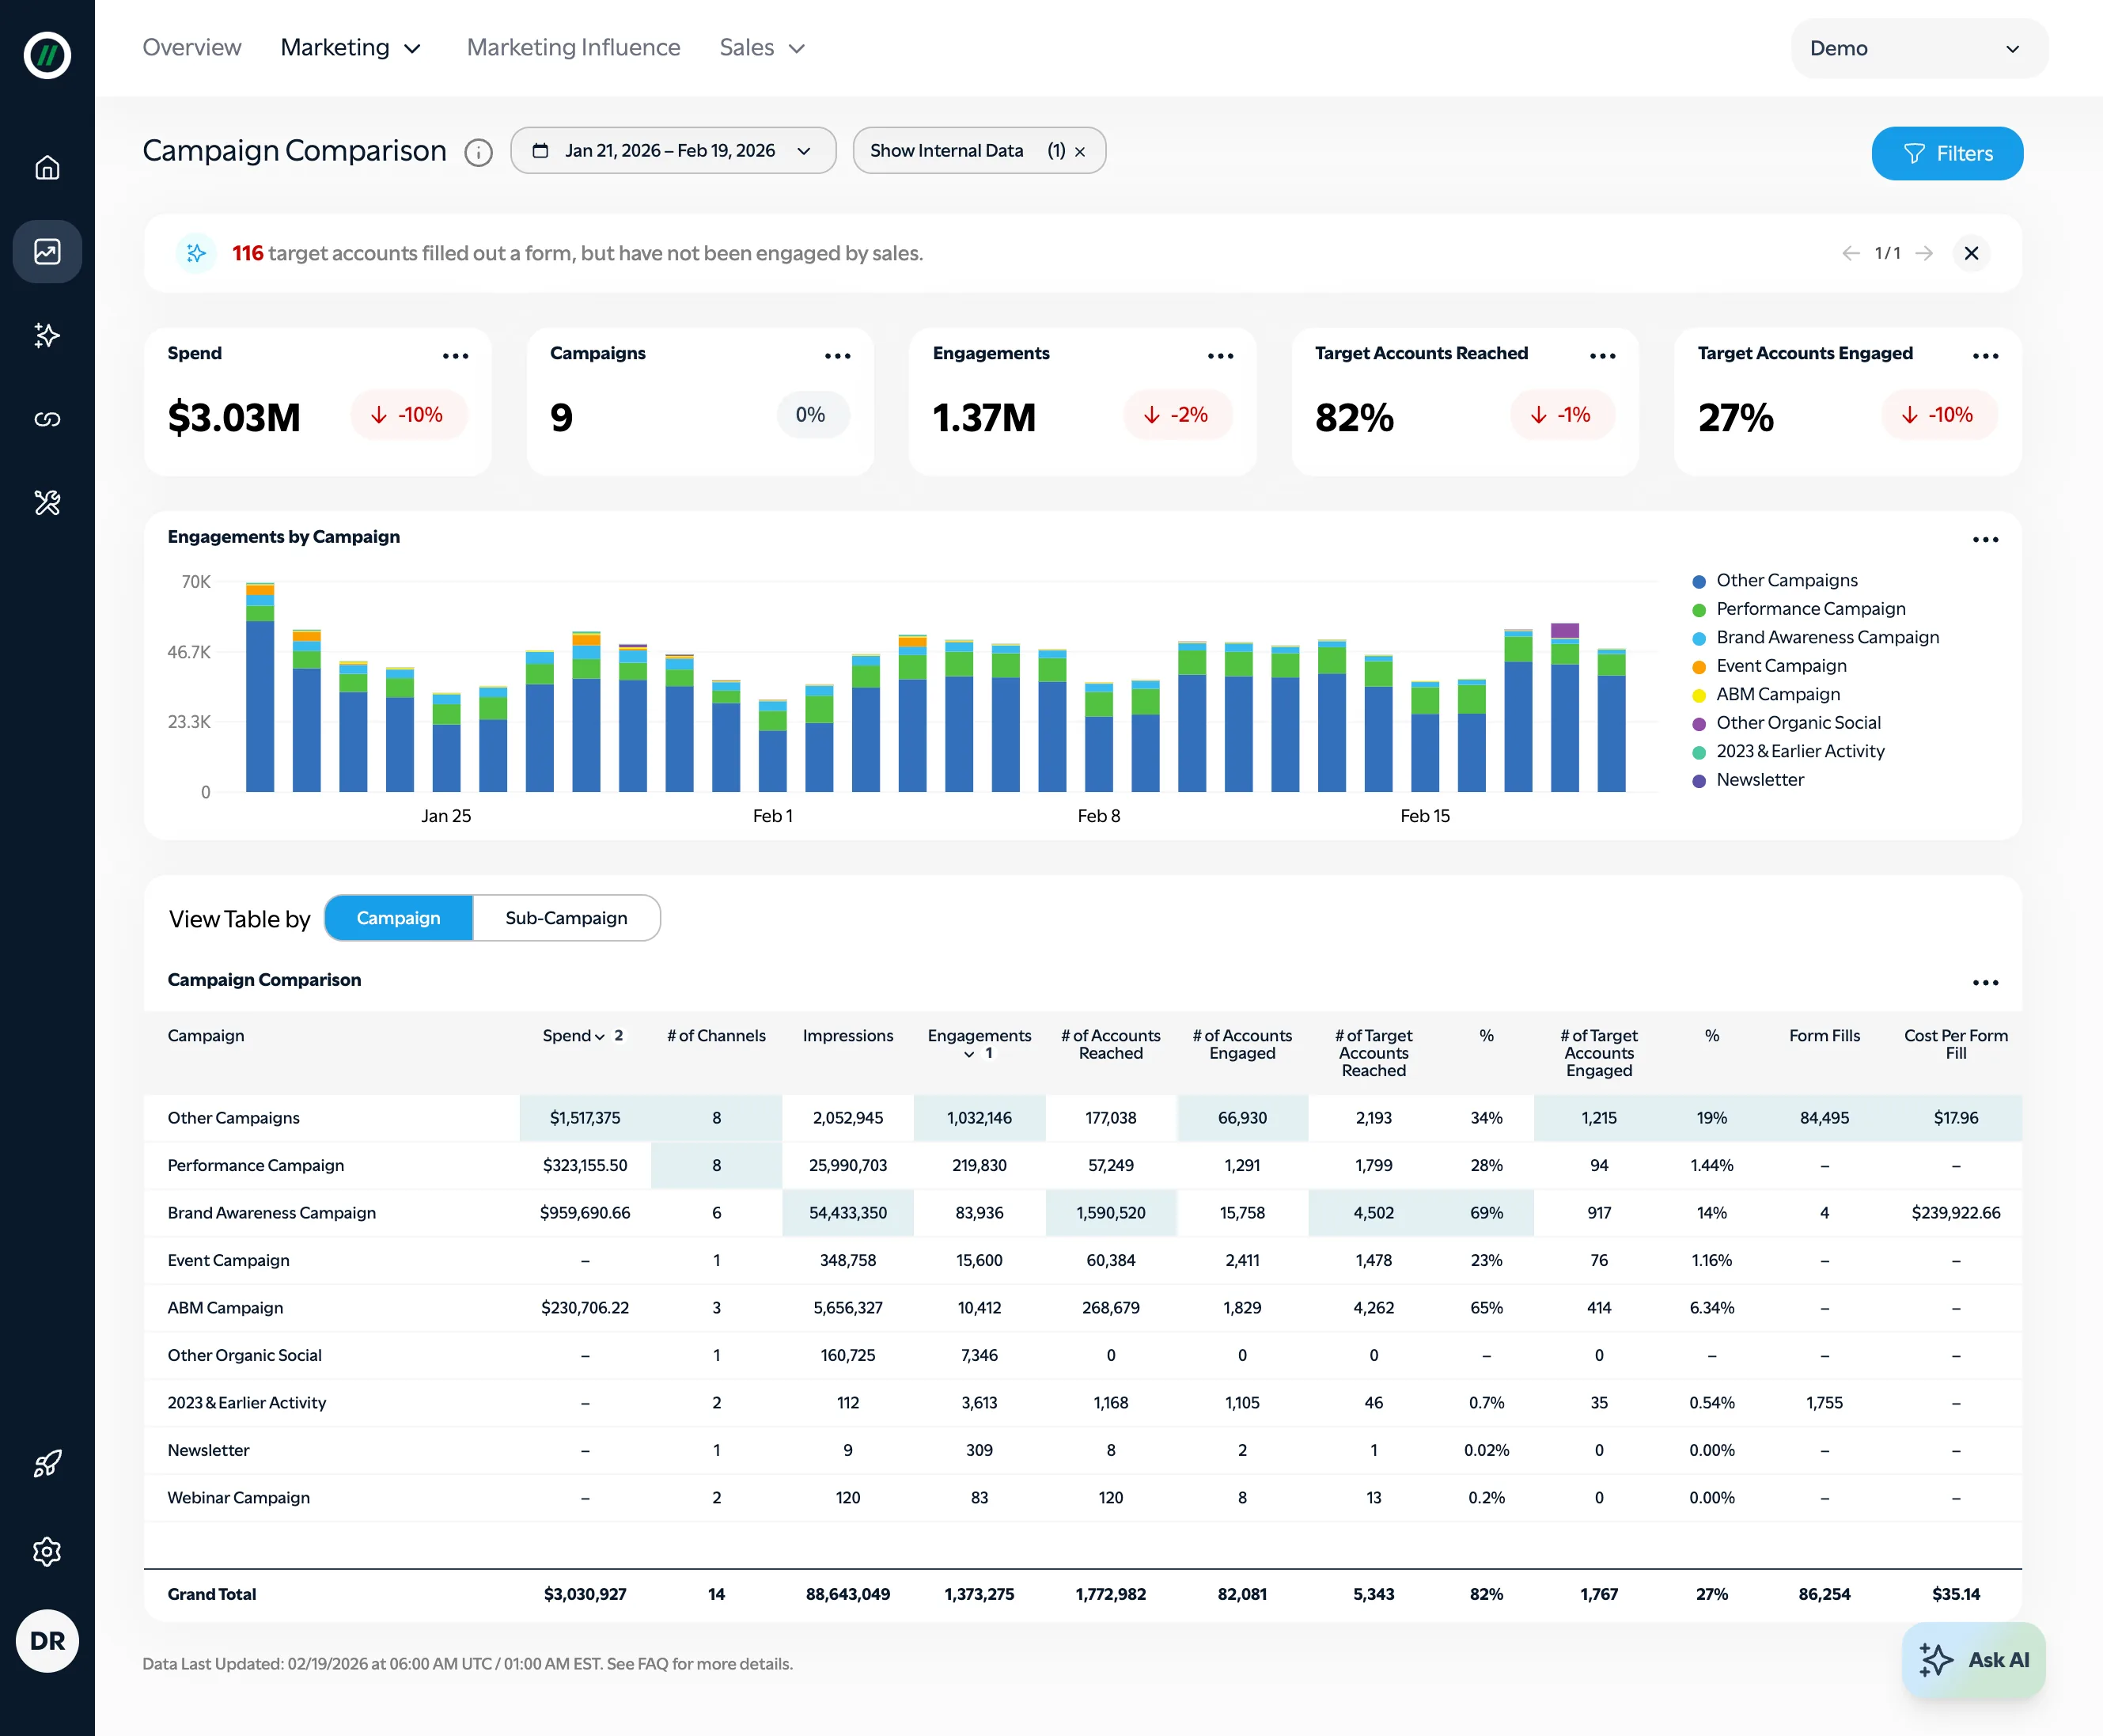Viewport: 2103px width, 1736px height.
Task: Dismiss the 116 target accounts insight banner
Action: (1971, 253)
